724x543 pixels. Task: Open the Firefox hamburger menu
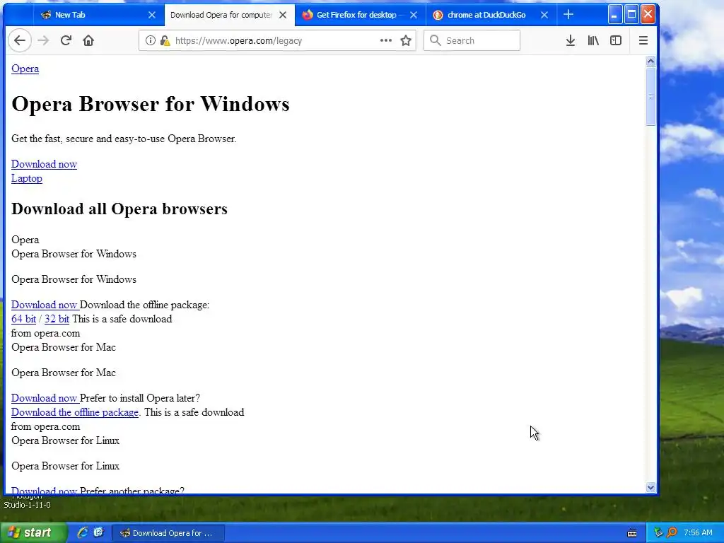(643, 40)
